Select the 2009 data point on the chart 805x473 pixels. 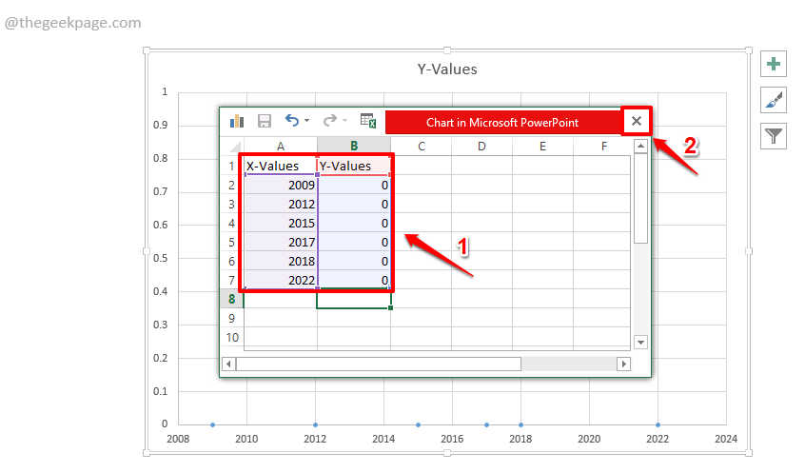tap(212, 424)
